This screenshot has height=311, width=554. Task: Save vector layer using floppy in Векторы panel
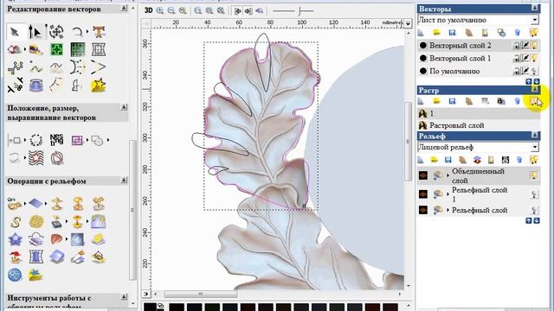pyautogui.click(x=452, y=33)
